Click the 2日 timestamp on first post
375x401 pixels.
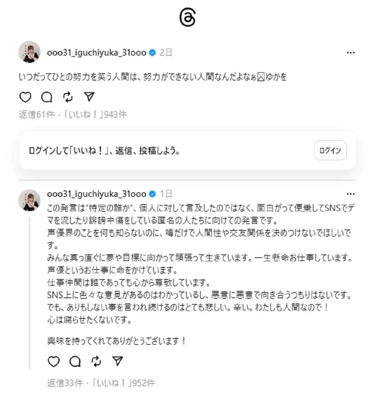[166, 53]
